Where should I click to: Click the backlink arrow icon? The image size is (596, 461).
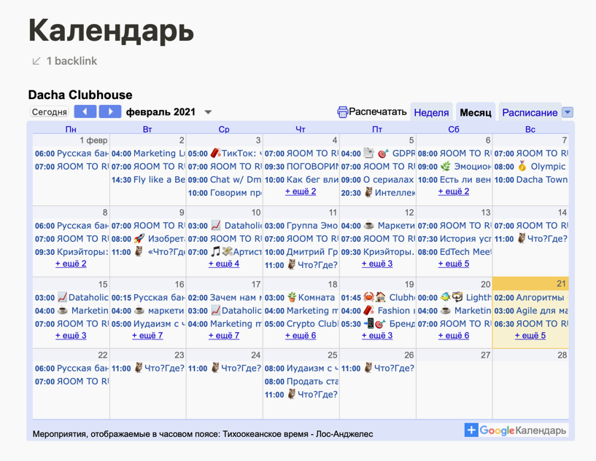click(36, 61)
